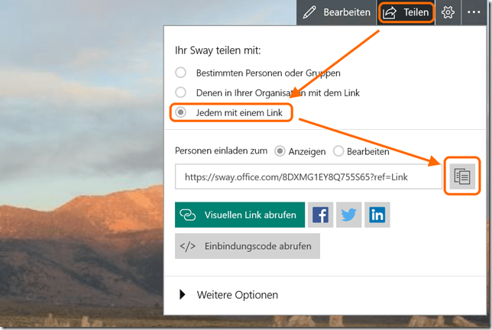Open the three-dot more options menu
The width and height of the screenshot is (492, 330).
point(475,12)
